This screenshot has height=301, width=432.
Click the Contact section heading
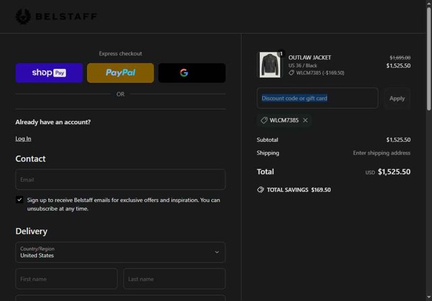point(30,159)
